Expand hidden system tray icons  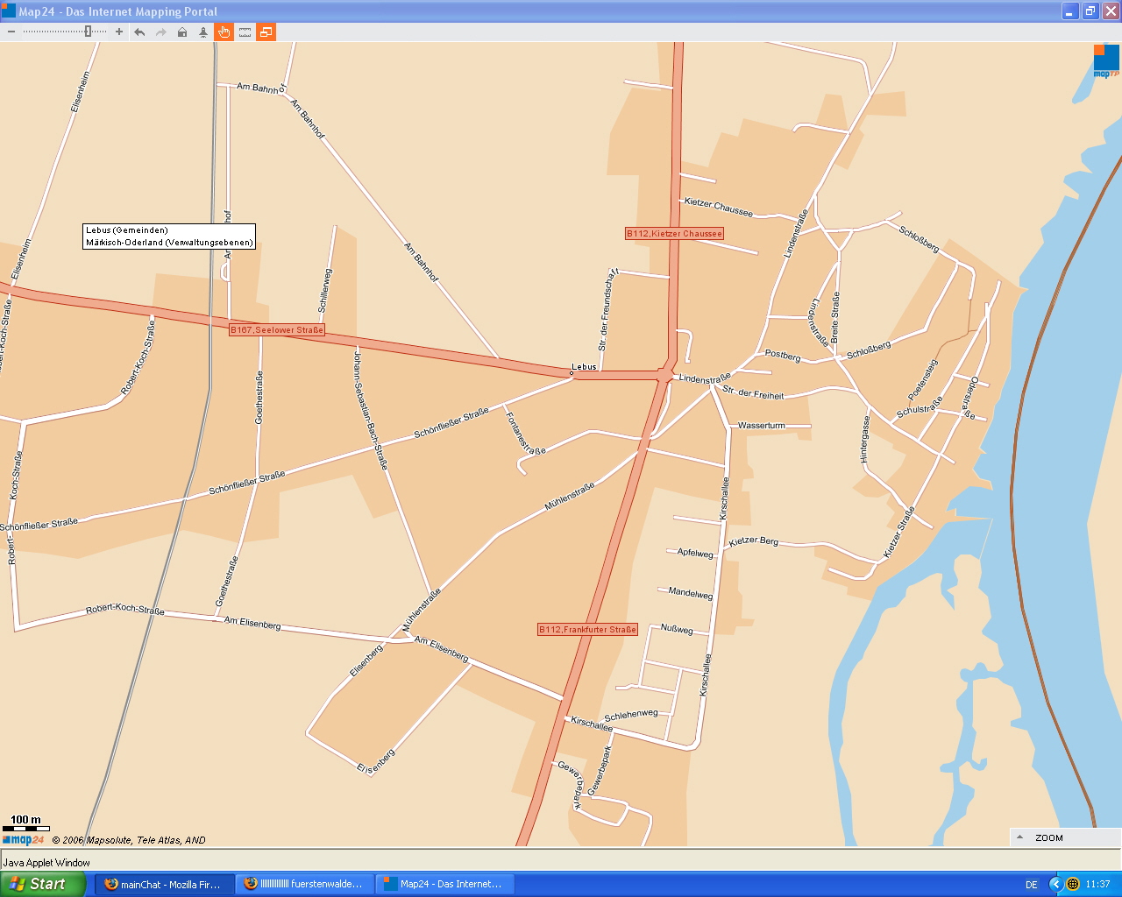(1055, 884)
